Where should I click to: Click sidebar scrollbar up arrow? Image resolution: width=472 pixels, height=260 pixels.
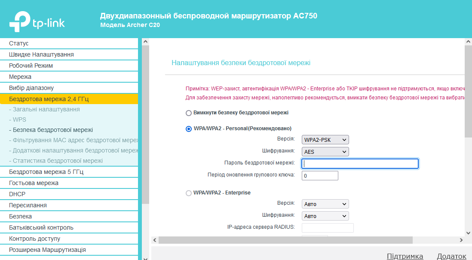tap(145, 42)
